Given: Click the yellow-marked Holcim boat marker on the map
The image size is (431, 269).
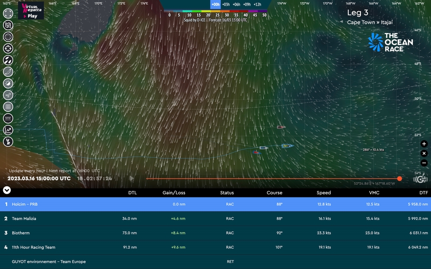Looking at the screenshot, I should [x=287, y=146].
